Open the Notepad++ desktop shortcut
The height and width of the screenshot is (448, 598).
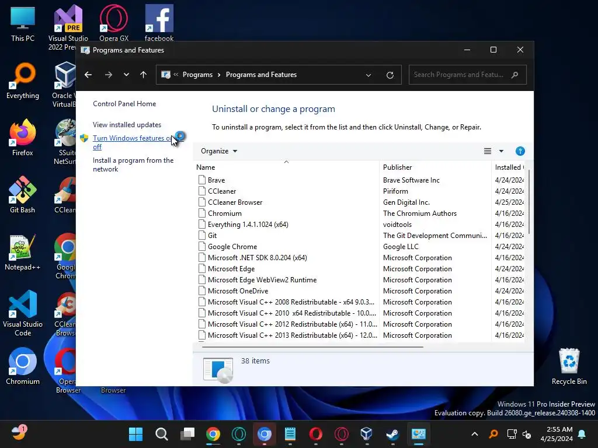point(23,252)
